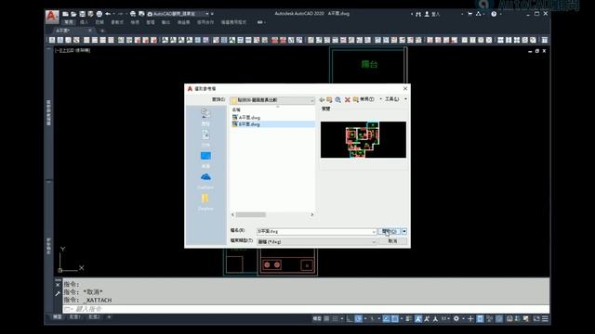This screenshot has height=334, width=595.
Task: Click the file name input field
Action: pos(314,231)
